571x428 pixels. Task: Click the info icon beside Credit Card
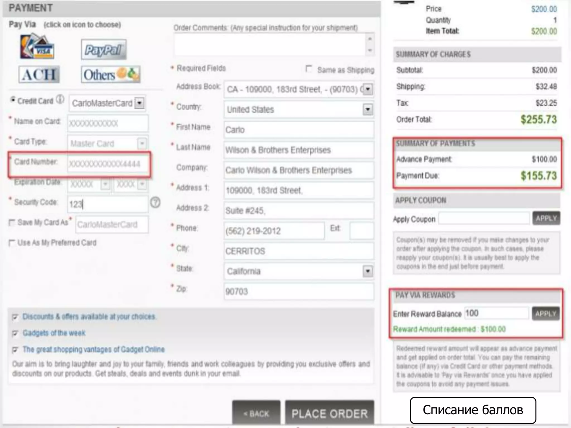(x=60, y=99)
